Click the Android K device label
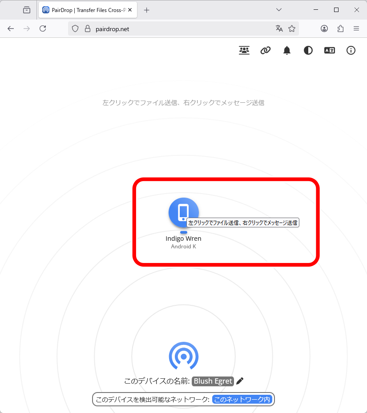367x413 pixels. (x=183, y=247)
